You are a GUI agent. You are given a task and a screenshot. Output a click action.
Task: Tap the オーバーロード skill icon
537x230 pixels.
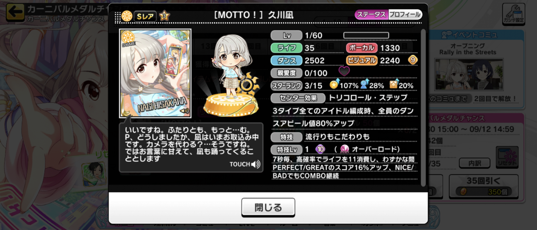point(344,149)
